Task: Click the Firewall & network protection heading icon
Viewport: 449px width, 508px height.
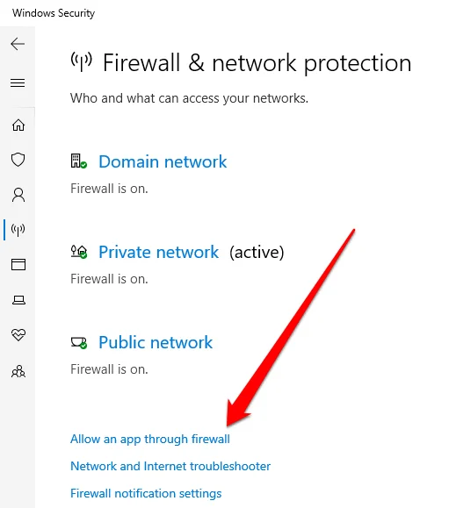Action: click(82, 61)
